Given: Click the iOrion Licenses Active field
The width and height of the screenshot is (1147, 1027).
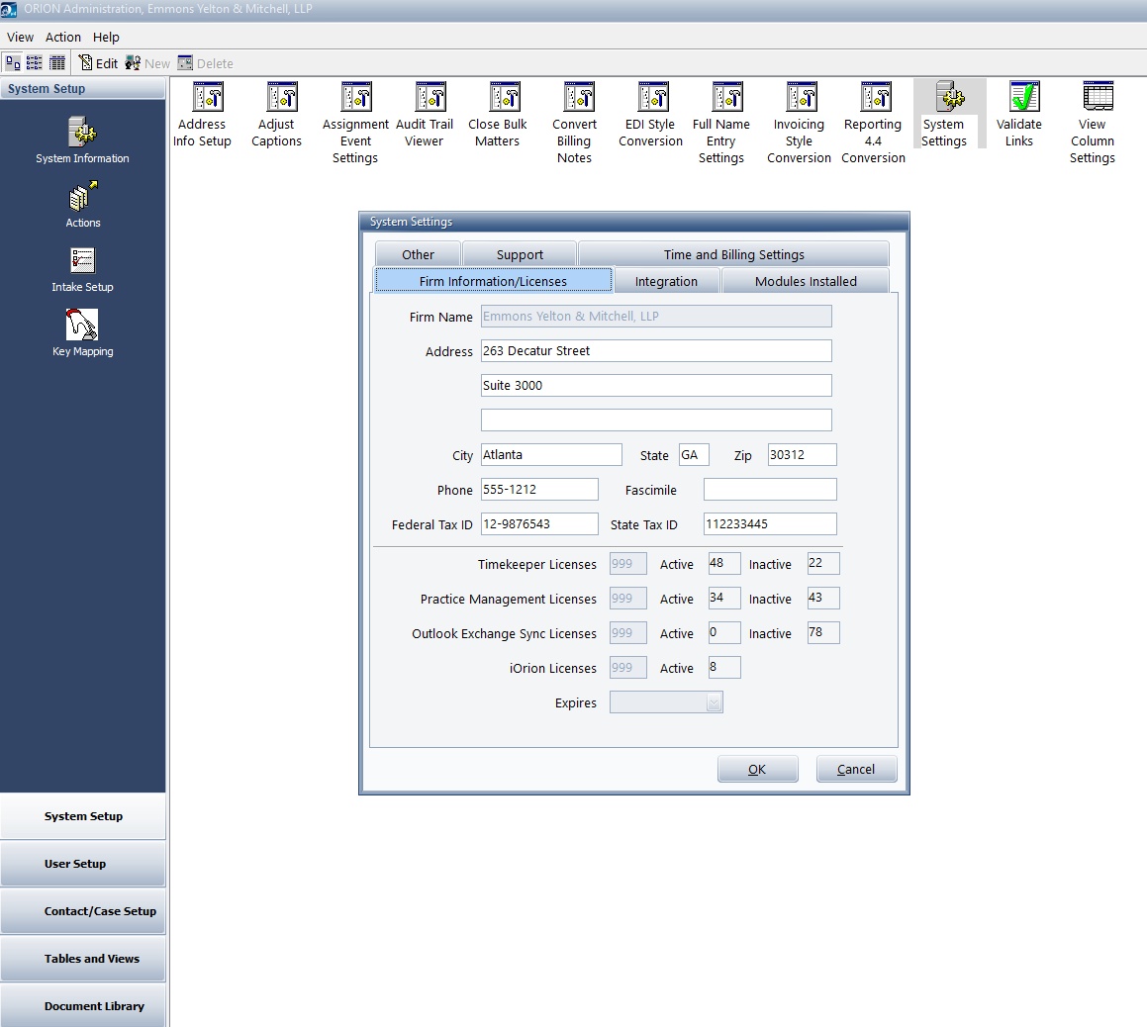Looking at the screenshot, I should (724, 667).
